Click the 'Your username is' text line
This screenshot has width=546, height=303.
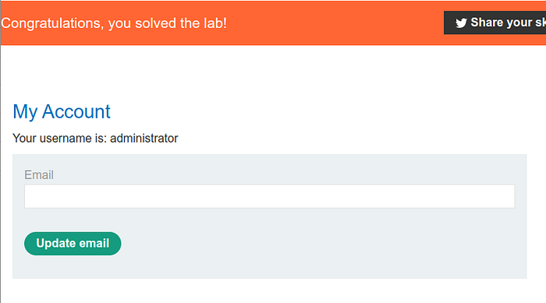pyautogui.click(x=95, y=138)
